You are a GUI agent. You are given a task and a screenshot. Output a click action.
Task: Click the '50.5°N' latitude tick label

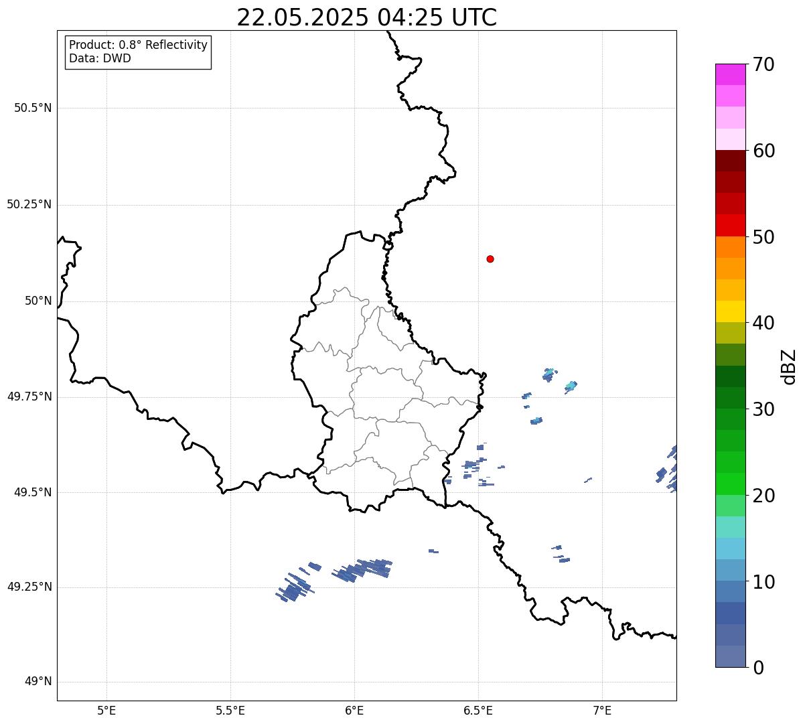33,108
